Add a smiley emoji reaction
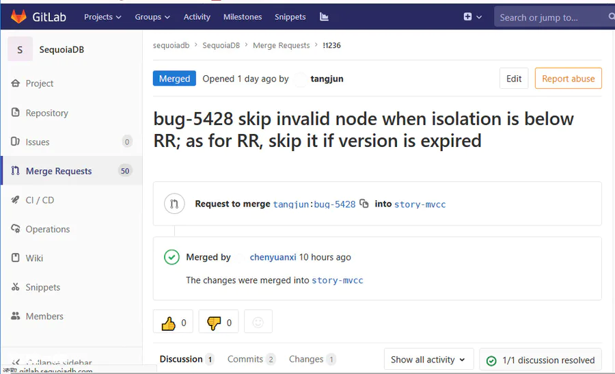 258,322
